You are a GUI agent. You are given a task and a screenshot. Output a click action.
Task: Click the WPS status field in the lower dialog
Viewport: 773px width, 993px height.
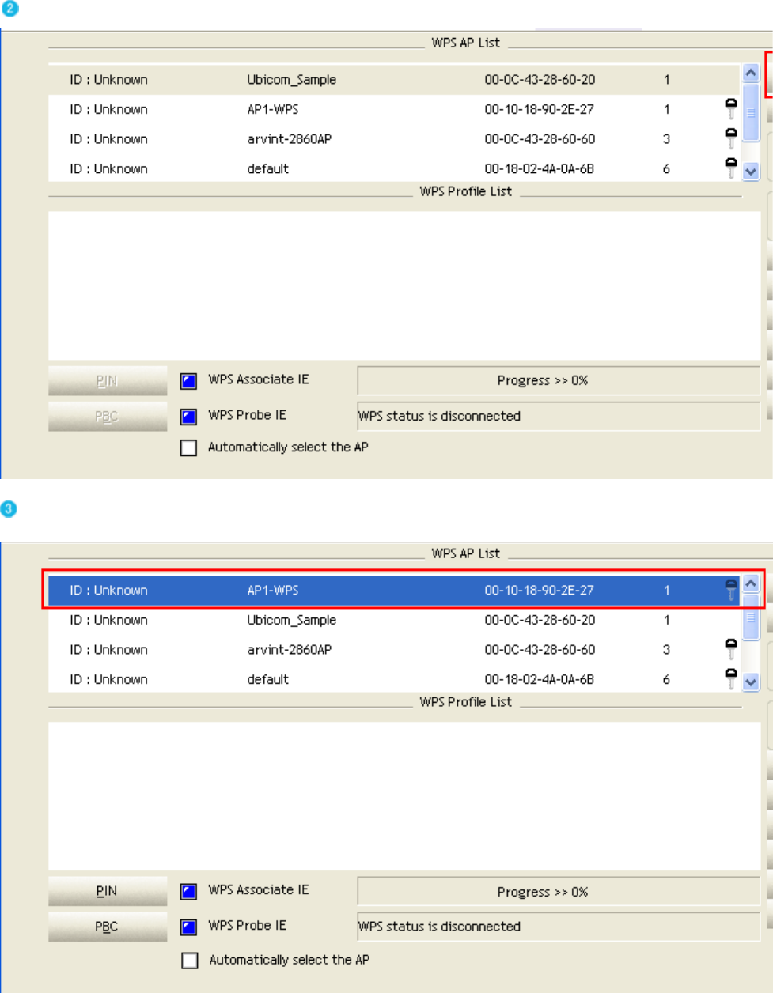tap(559, 927)
